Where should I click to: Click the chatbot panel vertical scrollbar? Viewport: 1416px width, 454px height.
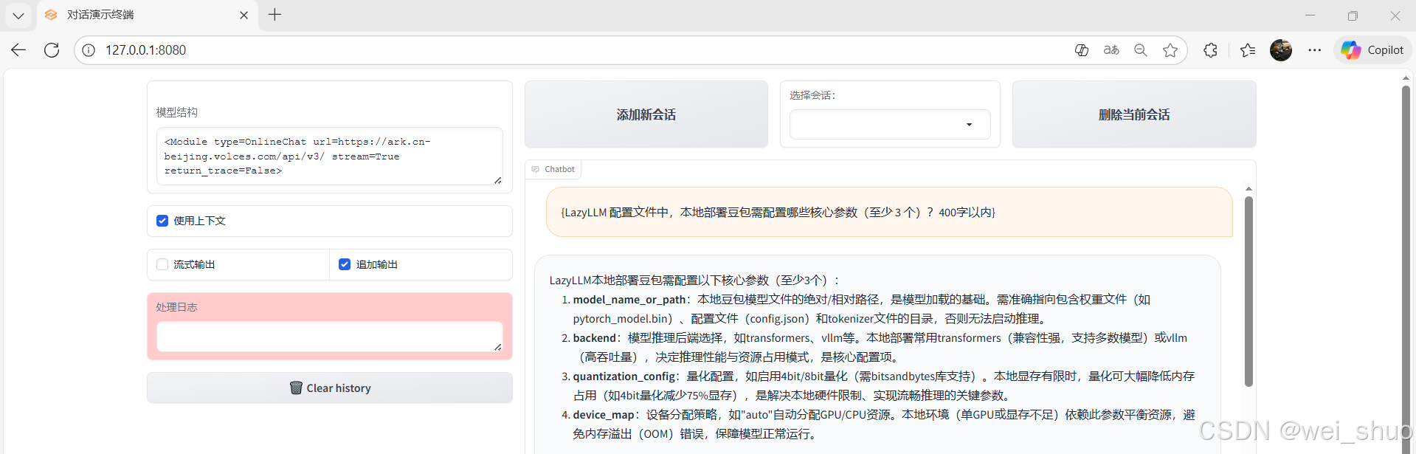(x=1249, y=292)
